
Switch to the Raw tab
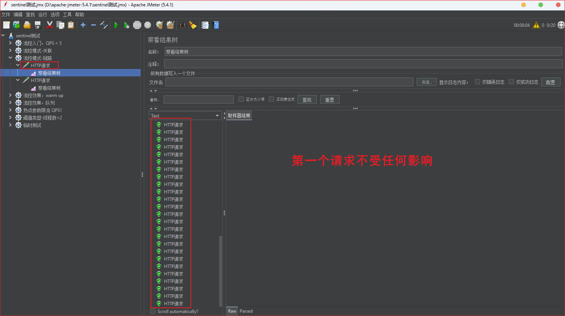tap(232, 311)
